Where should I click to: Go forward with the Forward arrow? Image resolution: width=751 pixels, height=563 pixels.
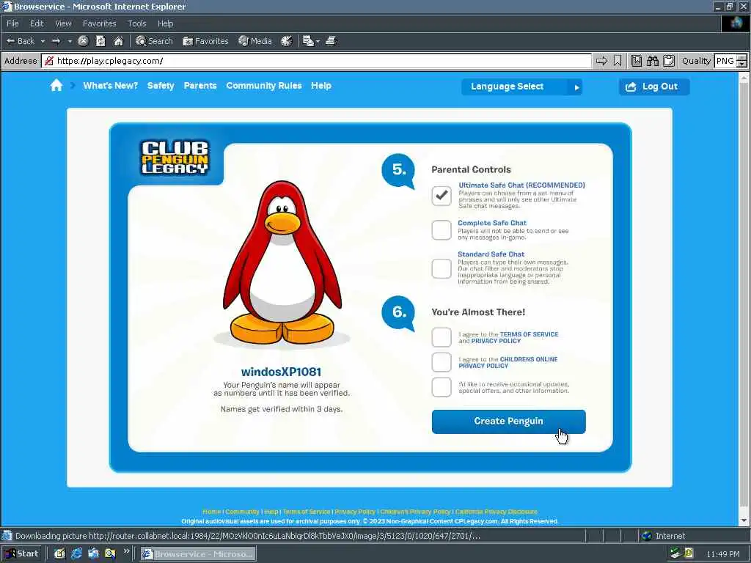pos(56,41)
